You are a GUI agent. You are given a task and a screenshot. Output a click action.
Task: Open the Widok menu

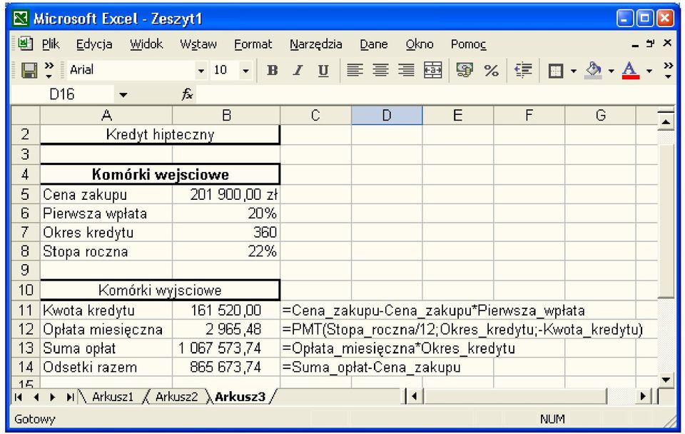(146, 44)
